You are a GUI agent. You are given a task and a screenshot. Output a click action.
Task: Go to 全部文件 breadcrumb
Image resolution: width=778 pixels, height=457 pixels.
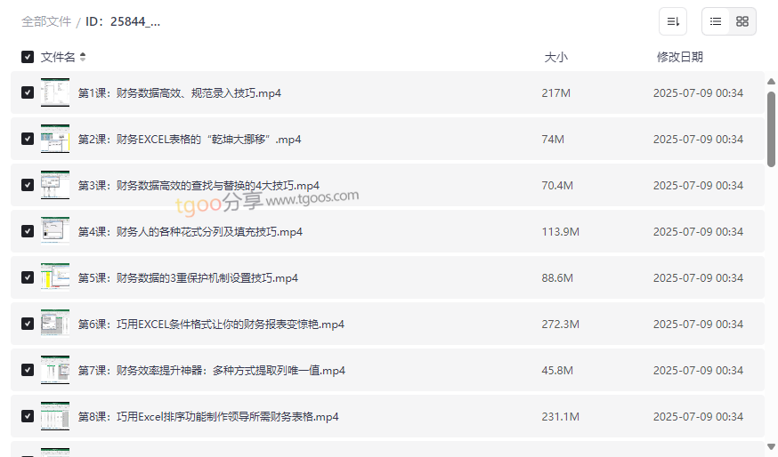pos(46,21)
